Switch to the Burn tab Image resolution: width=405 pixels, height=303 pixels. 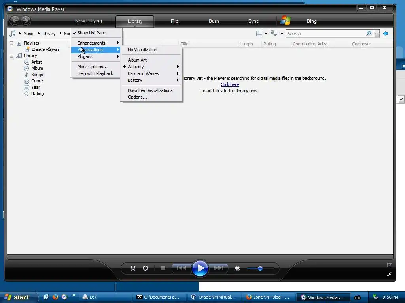(x=214, y=21)
